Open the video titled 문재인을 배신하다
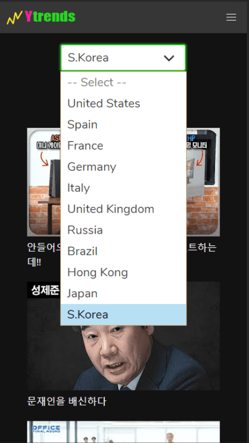The height and width of the screenshot is (443, 249). [x=66, y=401]
